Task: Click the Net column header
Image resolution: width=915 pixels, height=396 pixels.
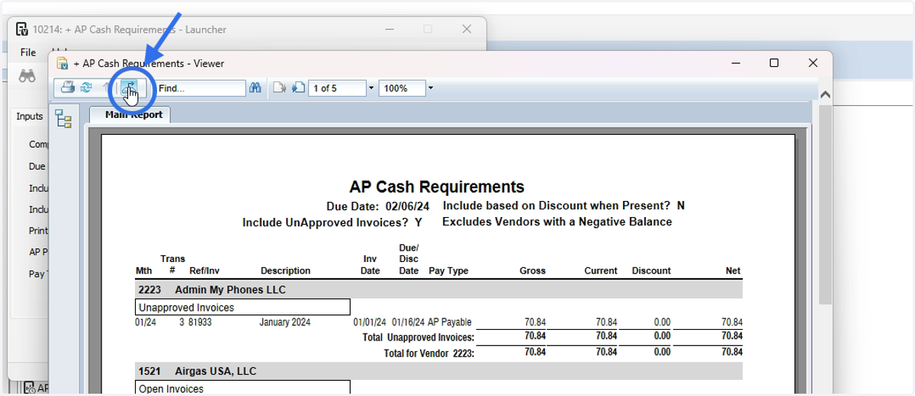Action: 733,270
